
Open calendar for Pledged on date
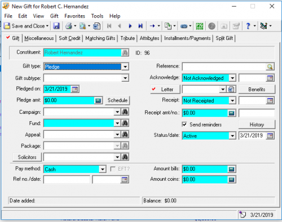coord(75,89)
